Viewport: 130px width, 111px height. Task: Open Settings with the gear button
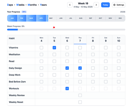coord(119,5)
